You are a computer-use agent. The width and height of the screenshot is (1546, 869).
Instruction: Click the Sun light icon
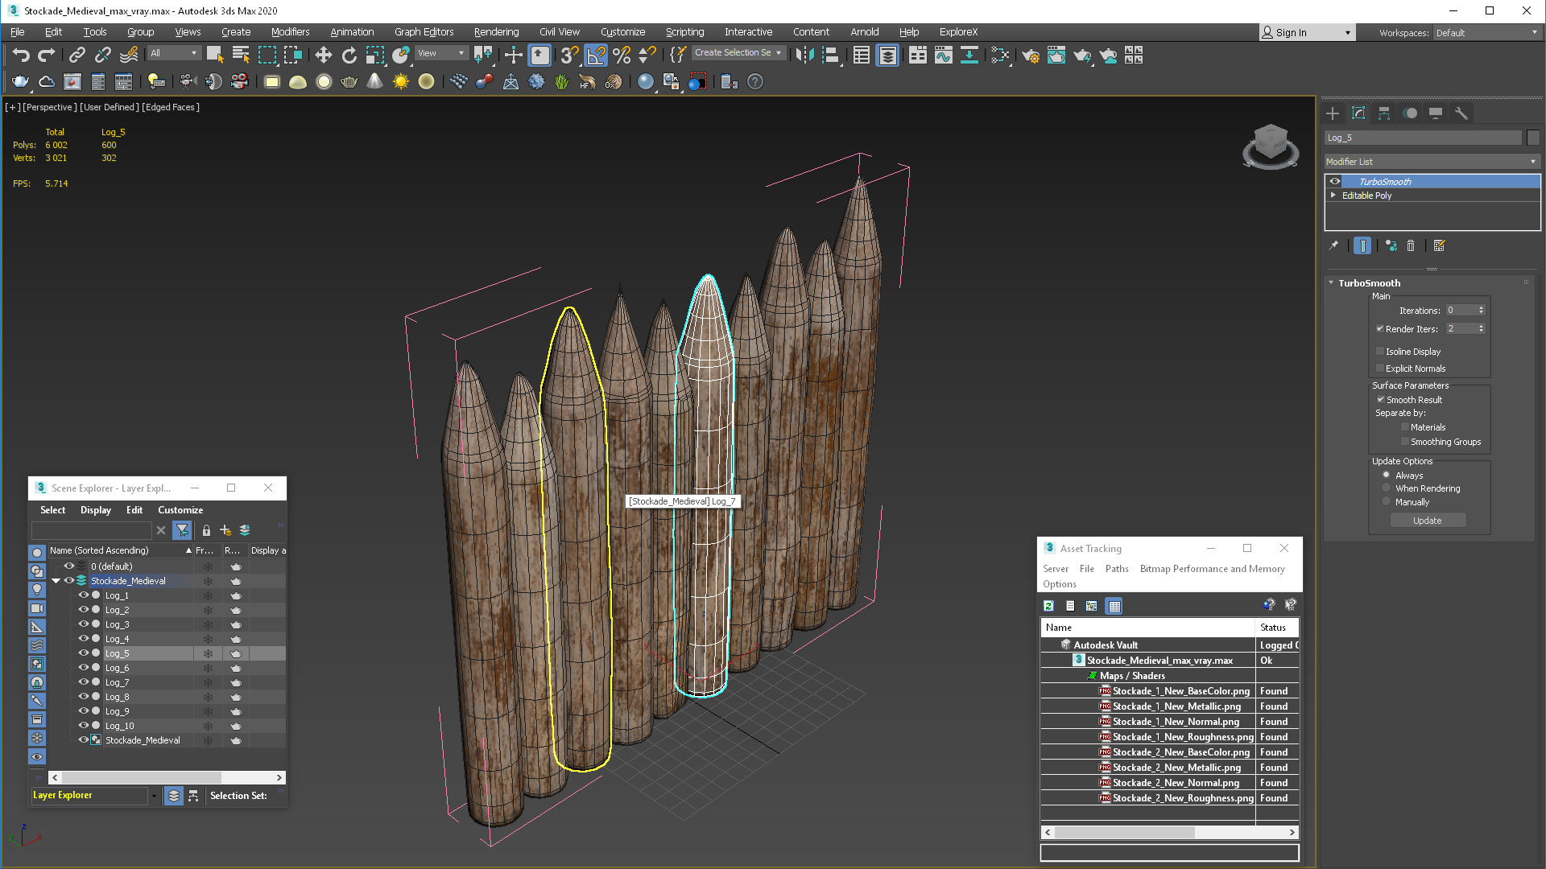400,81
